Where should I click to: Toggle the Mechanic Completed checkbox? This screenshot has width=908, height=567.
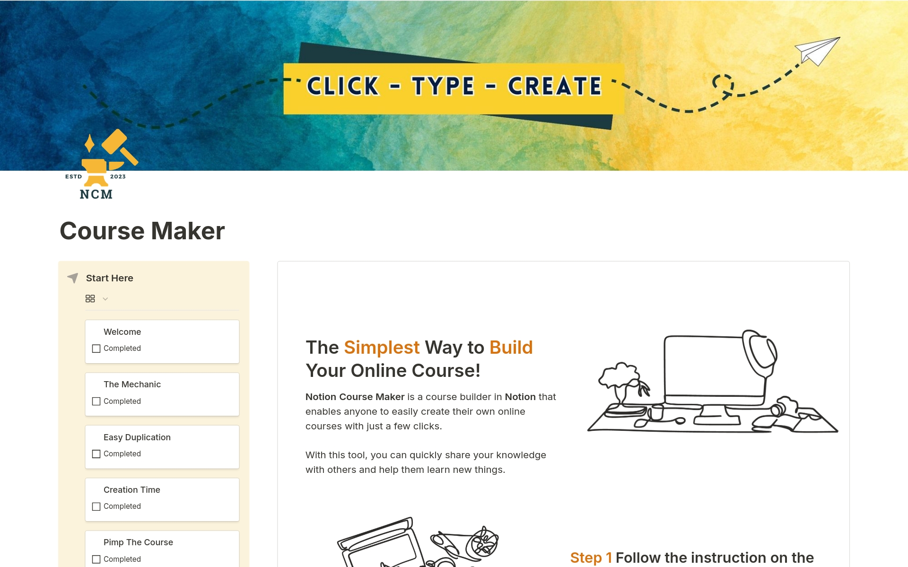pyautogui.click(x=96, y=401)
